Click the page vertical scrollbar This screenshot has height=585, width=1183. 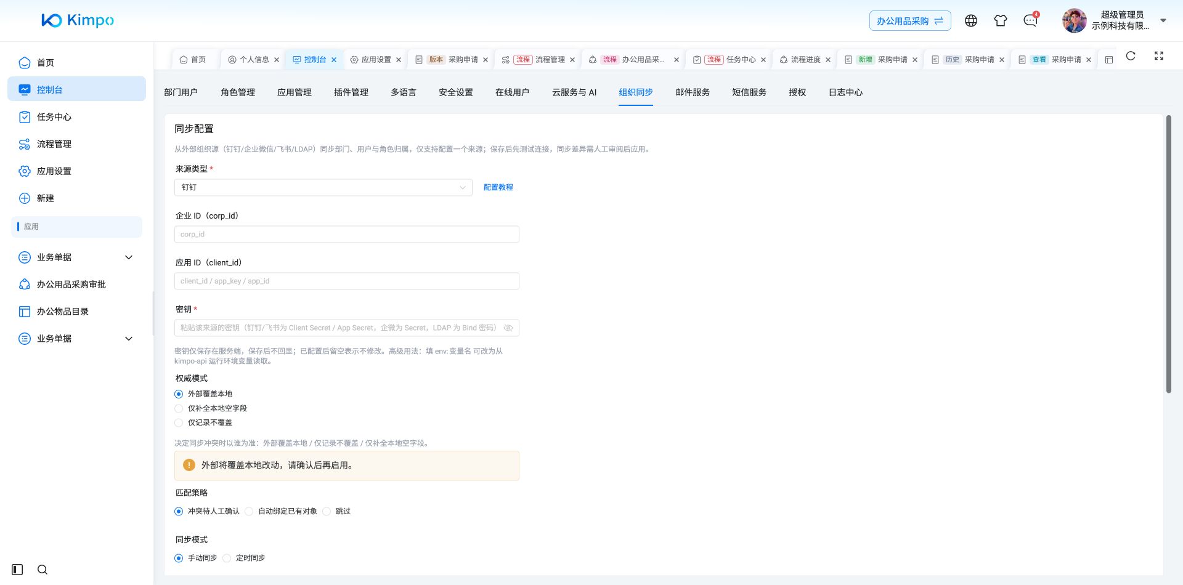1168,254
